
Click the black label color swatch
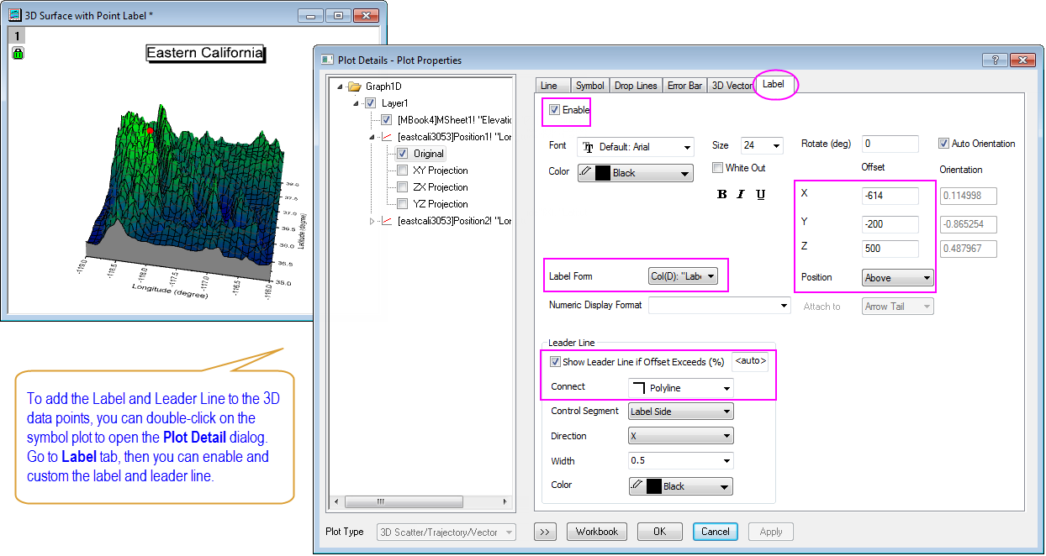click(x=603, y=173)
